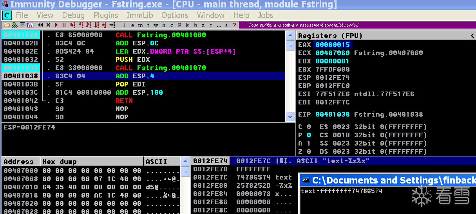The image size is (476, 214).
Task: Click the ASCII column header in dump
Action: tap(162, 162)
